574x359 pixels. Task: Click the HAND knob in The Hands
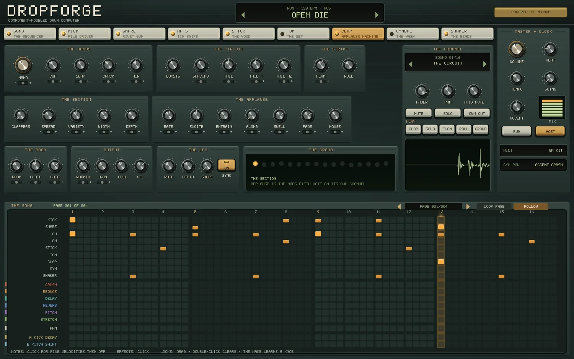click(x=23, y=65)
